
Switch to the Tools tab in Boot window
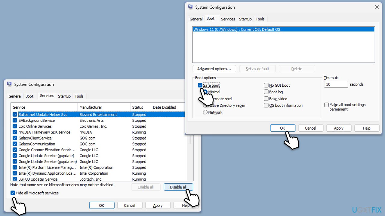[260, 19]
